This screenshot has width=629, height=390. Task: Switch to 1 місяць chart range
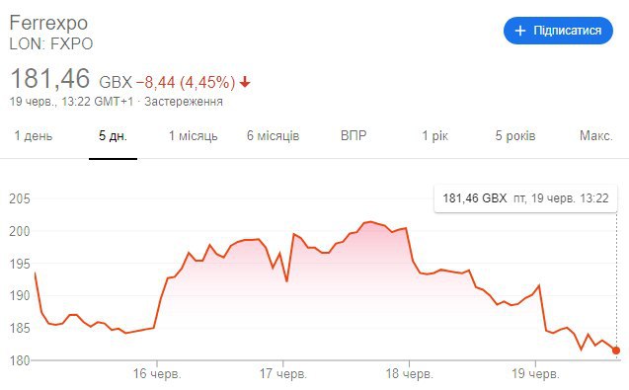pos(193,136)
